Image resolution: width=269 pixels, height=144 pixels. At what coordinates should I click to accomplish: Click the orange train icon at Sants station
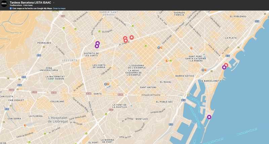108,84
